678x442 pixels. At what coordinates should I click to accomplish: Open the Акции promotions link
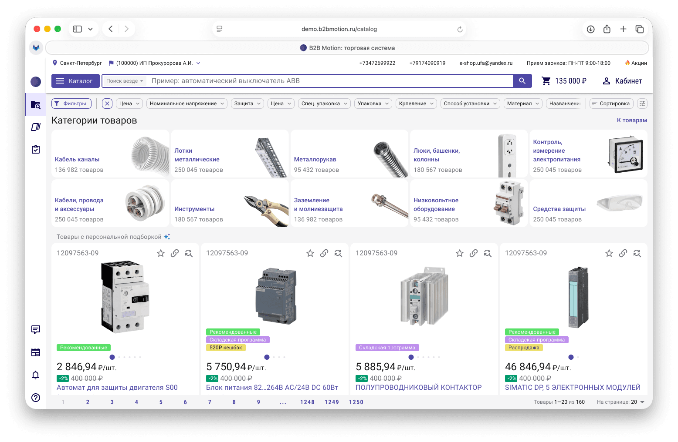pos(636,63)
